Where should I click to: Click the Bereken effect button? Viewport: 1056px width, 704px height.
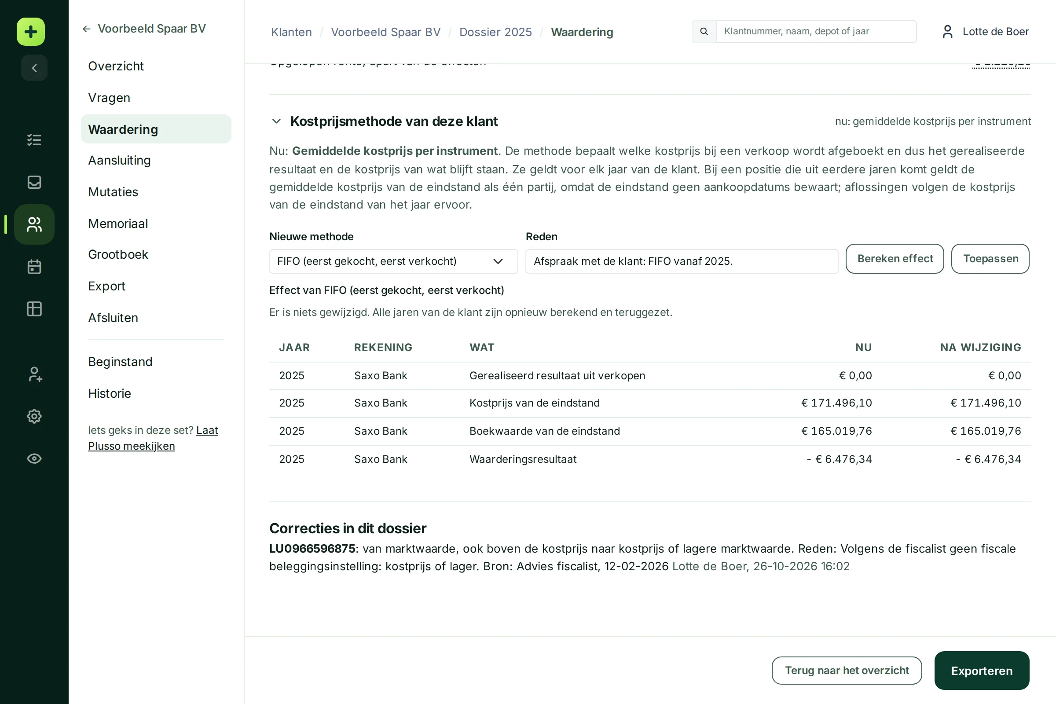coord(895,259)
